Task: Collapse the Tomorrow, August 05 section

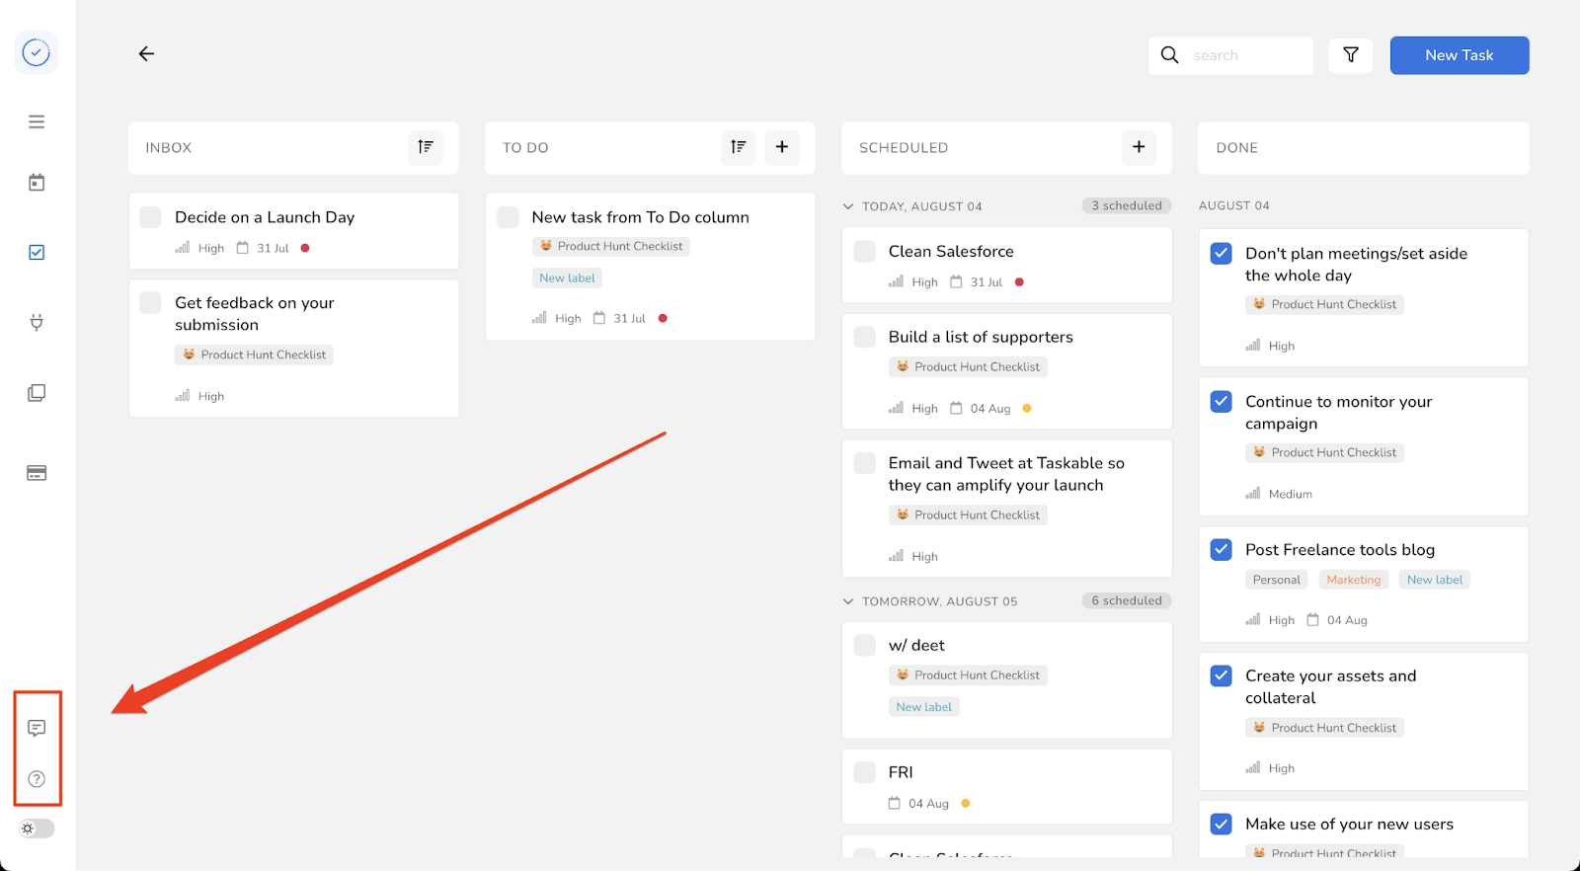Action: tap(848, 601)
